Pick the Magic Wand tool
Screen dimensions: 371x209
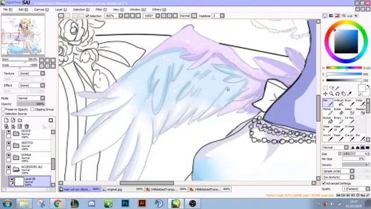(337, 88)
